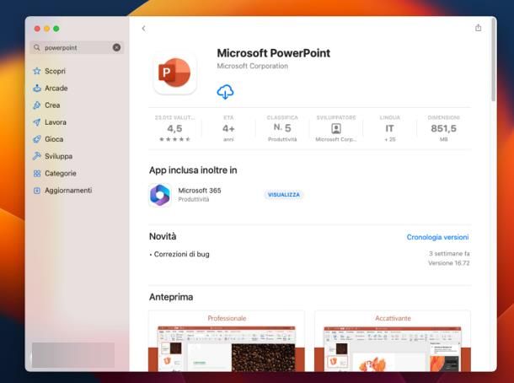Click the 4,5 star rating info
The height and width of the screenshot is (383, 514).
(174, 128)
